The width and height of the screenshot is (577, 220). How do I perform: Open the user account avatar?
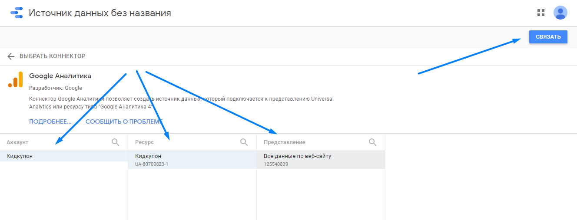point(560,13)
